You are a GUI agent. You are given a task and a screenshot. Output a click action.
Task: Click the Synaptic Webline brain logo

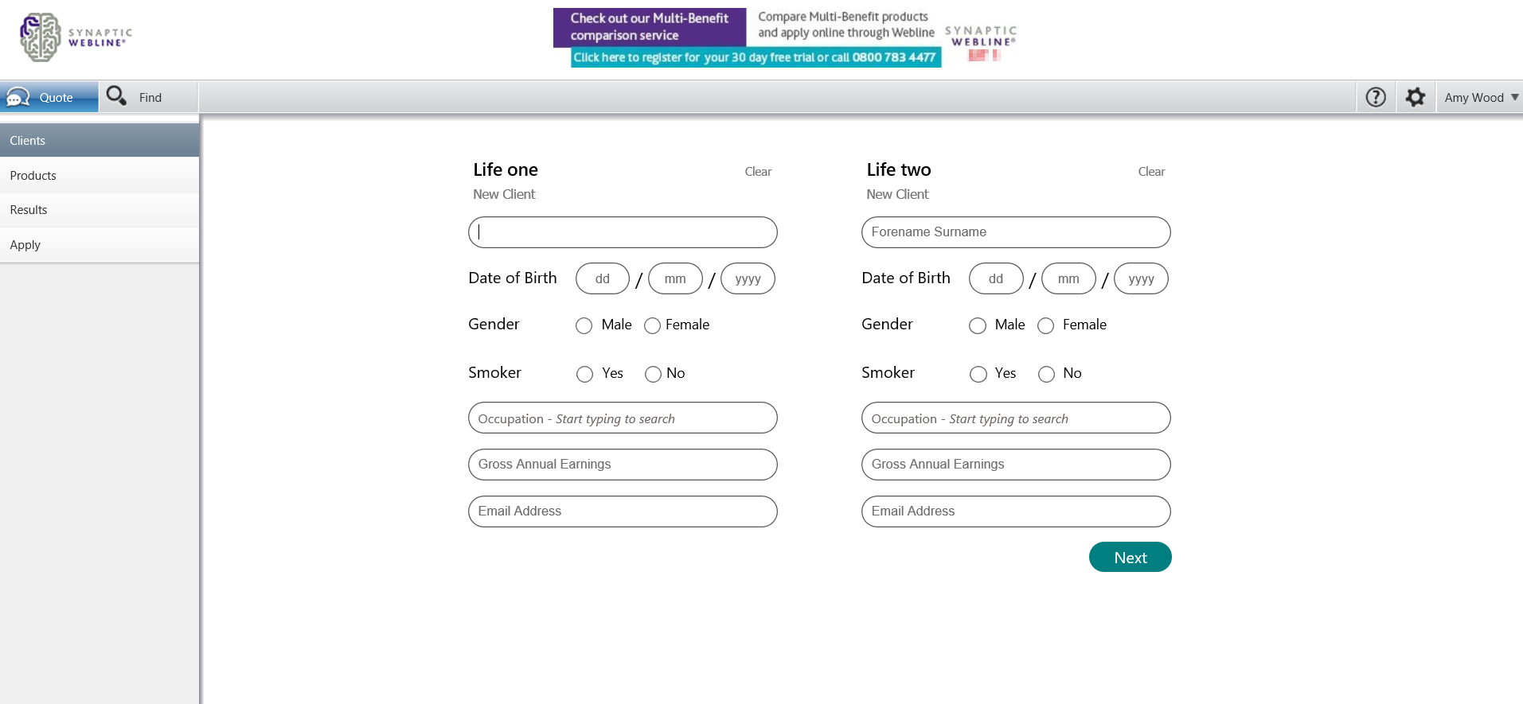(41, 37)
